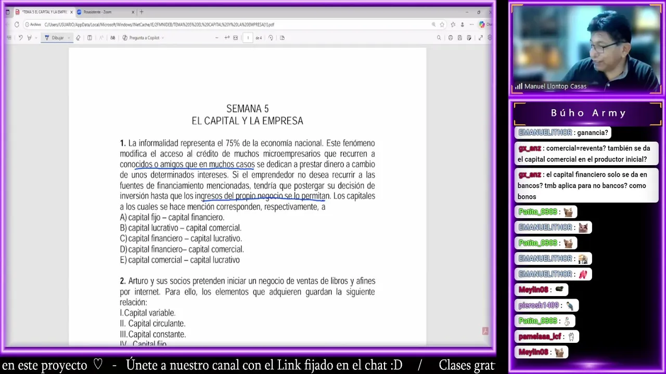Screen dimensions: 666x374
Task: Open Pregunta a Copilot
Action: [x=140, y=37]
